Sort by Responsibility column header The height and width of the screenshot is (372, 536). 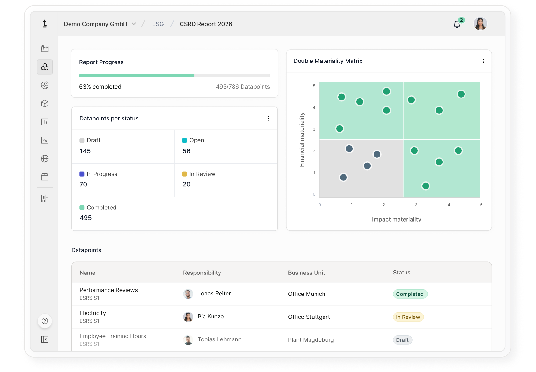[x=202, y=273]
